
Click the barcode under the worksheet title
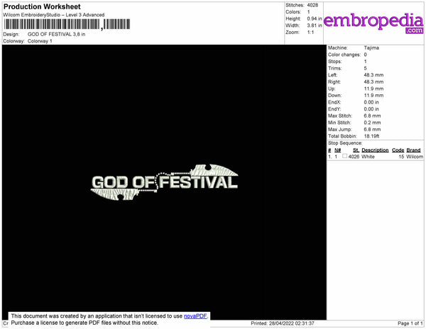(67, 24)
